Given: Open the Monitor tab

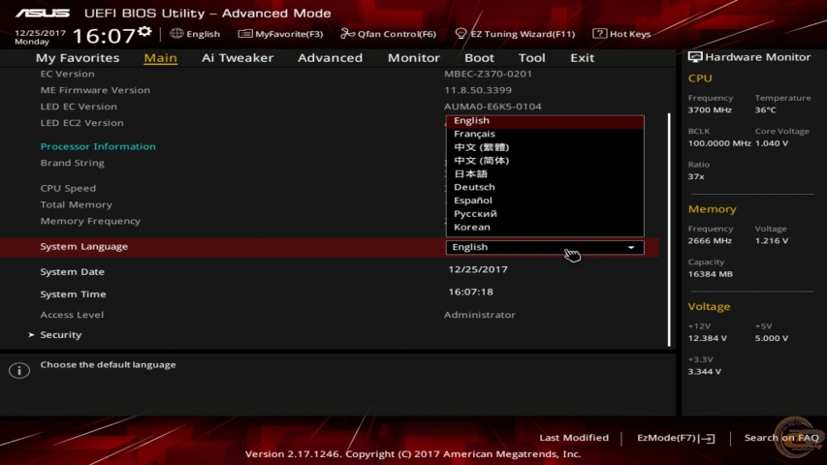Looking at the screenshot, I should pyautogui.click(x=413, y=57).
